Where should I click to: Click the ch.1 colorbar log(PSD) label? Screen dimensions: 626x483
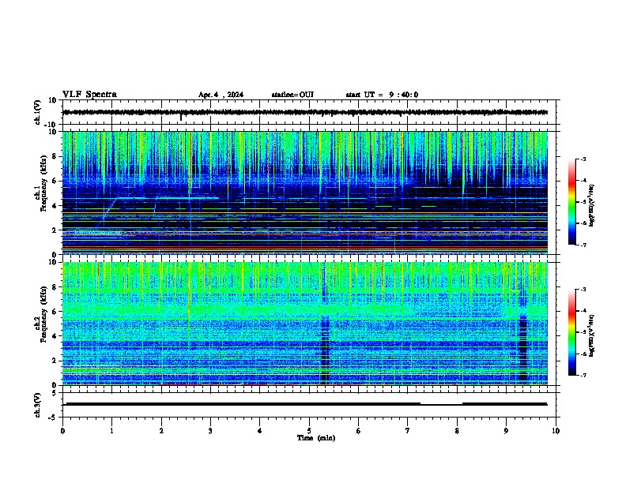click(592, 205)
